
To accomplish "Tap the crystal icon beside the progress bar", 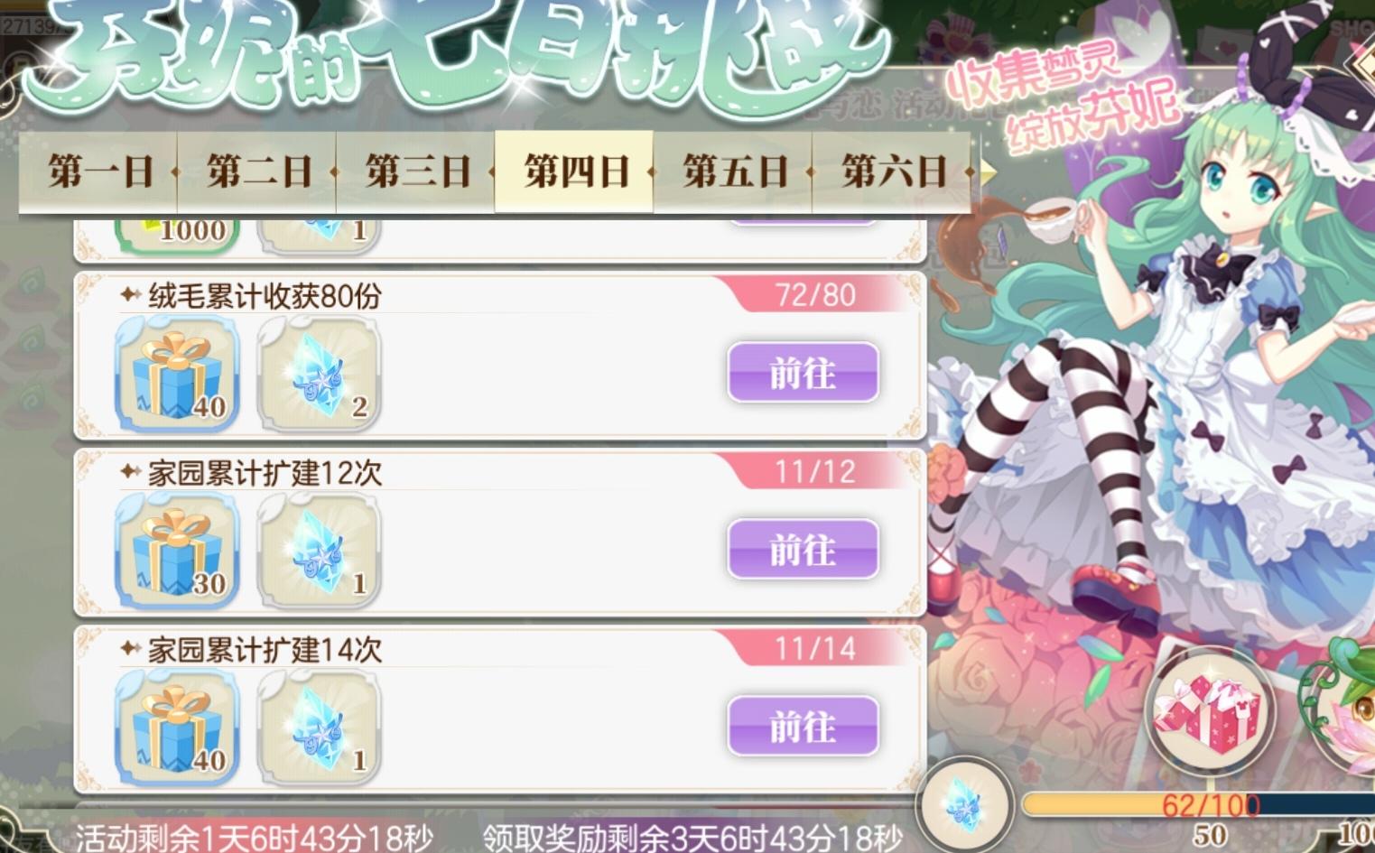I will (963, 802).
